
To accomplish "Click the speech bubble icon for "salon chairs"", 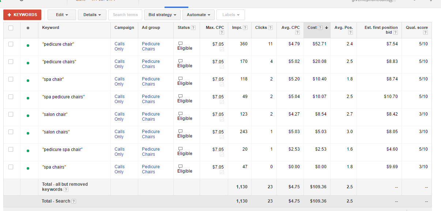I will tap(180, 131).
